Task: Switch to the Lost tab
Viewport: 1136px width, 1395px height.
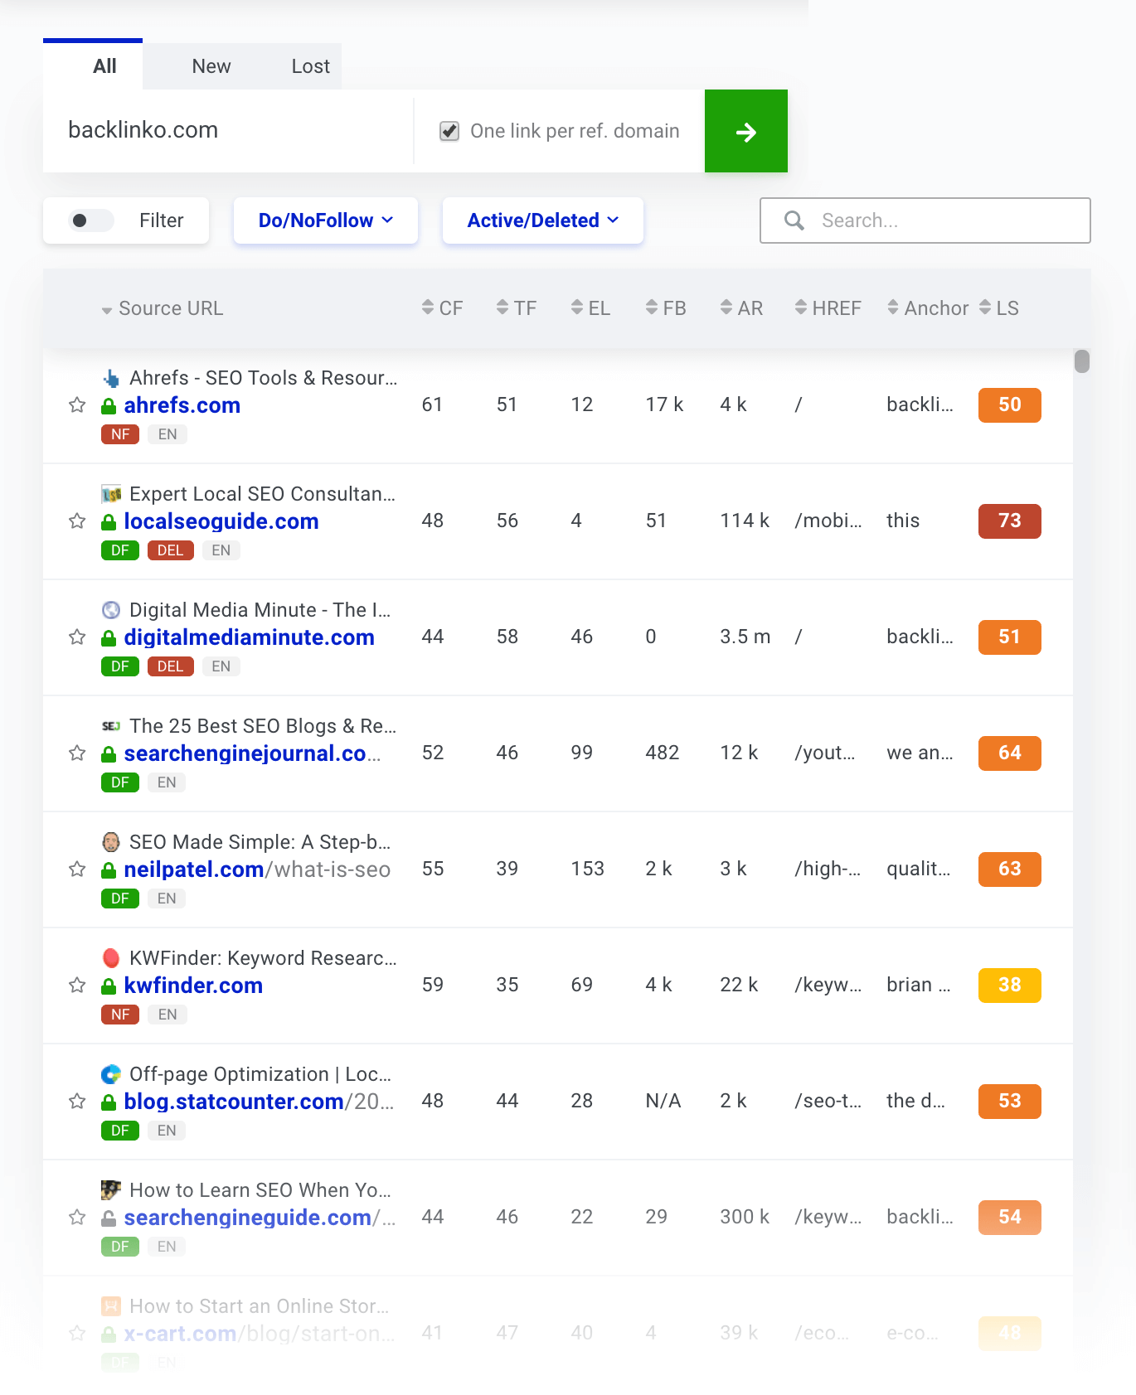Action: coord(310,66)
